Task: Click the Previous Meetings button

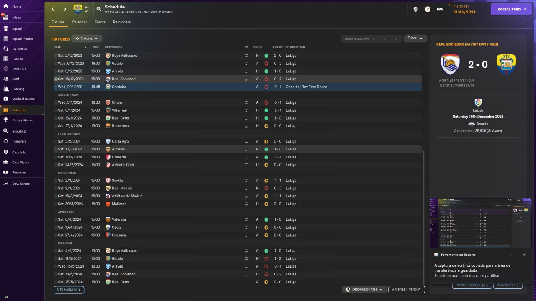Action: pyautogui.click(x=472, y=285)
